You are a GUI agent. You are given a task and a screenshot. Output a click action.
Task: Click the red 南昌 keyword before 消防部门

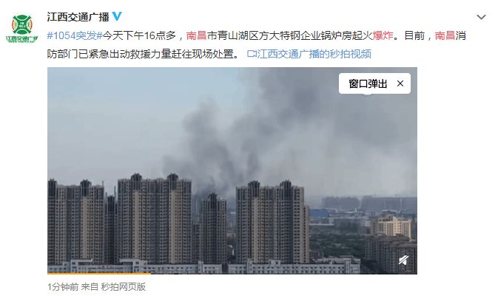(x=445, y=35)
